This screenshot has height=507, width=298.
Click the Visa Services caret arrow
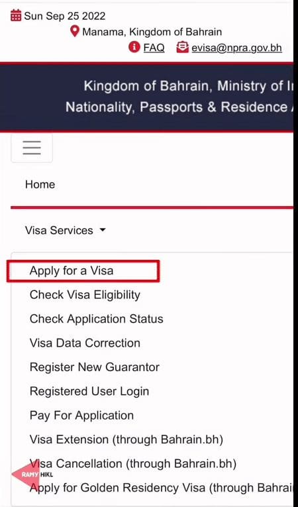[x=103, y=230]
